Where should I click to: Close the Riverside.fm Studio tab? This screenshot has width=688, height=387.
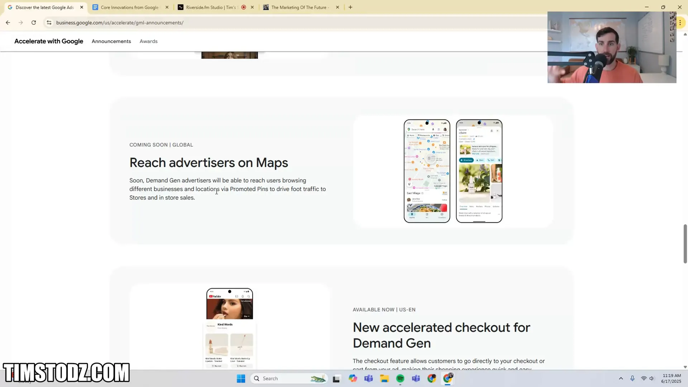click(x=252, y=7)
